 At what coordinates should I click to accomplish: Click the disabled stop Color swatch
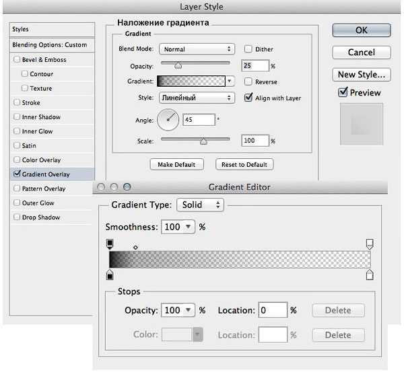coord(177,335)
